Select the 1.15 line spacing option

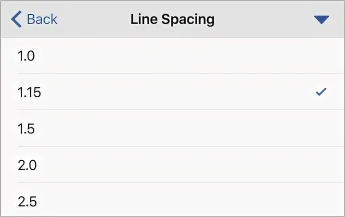[29, 92]
